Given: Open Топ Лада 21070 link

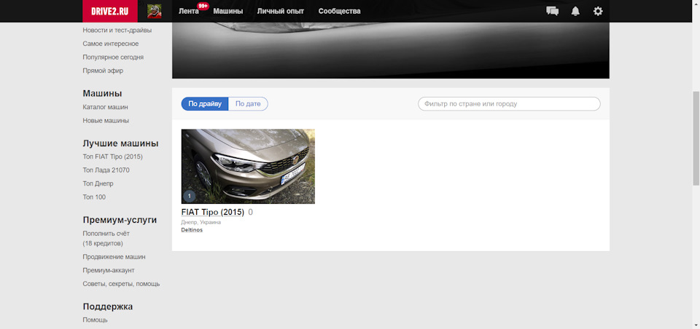Looking at the screenshot, I should [x=106, y=170].
